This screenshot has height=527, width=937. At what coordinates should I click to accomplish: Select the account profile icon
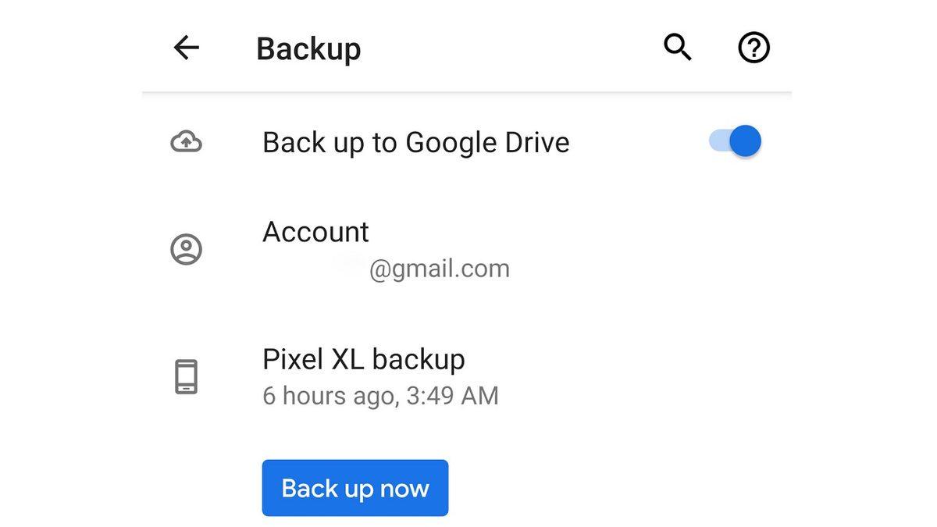pyautogui.click(x=186, y=248)
